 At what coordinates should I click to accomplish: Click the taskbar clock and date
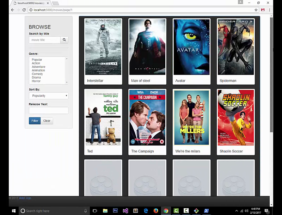click(x=255, y=211)
